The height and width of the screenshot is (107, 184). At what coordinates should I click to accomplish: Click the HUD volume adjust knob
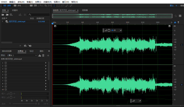click(109, 30)
